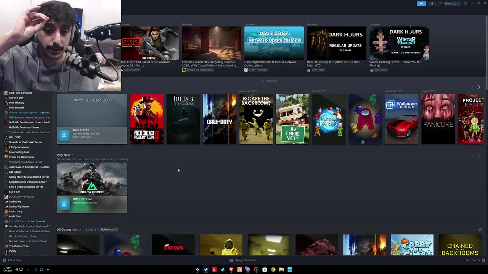Open the Call of Duty game tile
The image size is (488, 274).
(x=220, y=119)
